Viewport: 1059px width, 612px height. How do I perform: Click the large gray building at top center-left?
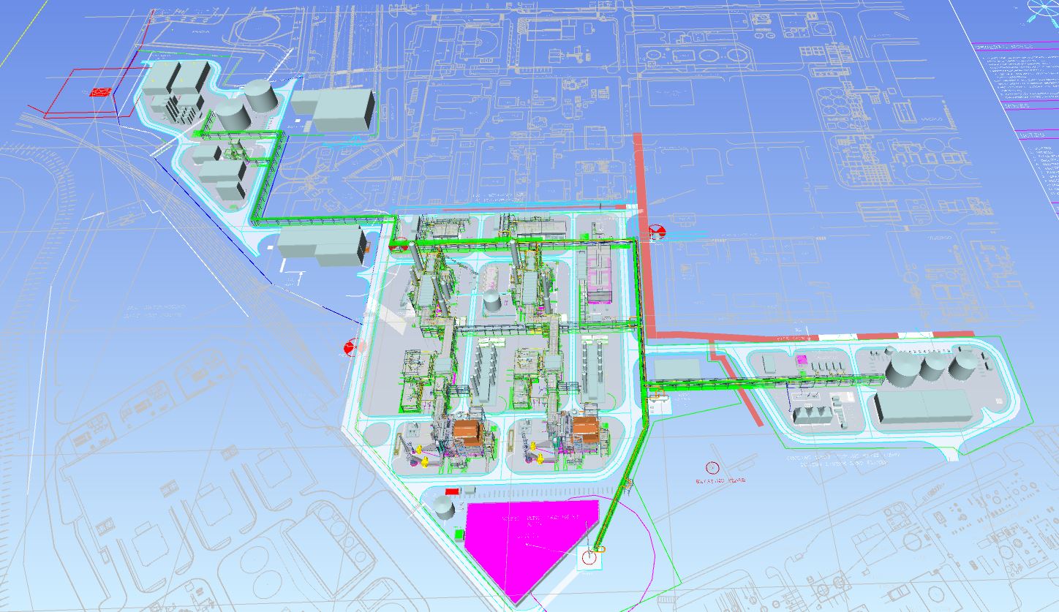[344, 110]
